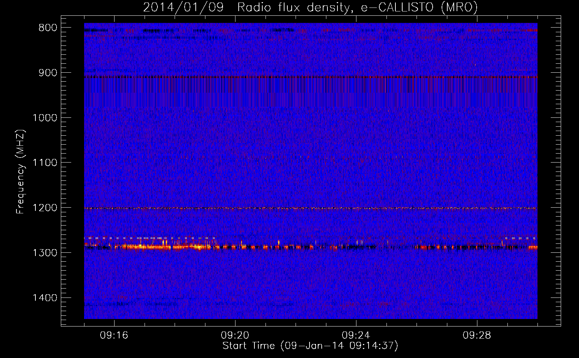Click the 1400 frequency tick label

(x=45, y=298)
